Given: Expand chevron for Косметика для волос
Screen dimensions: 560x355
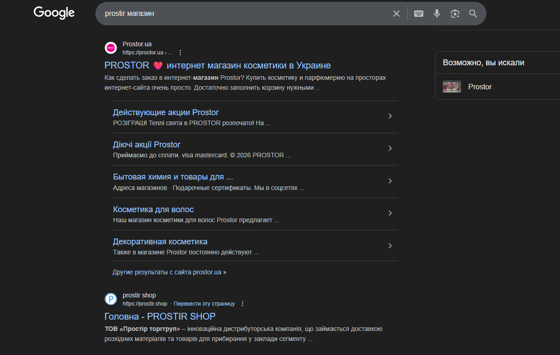Looking at the screenshot, I should (390, 213).
